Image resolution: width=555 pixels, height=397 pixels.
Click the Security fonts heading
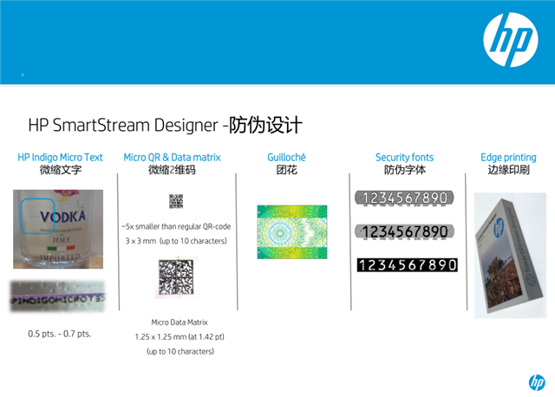[405, 158]
